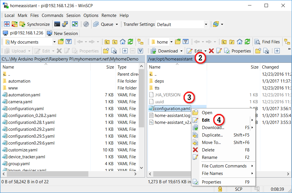Choose Rename in the context menu
Image resolution: width=292 pixels, height=193 pixels.
(x=223, y=157)
